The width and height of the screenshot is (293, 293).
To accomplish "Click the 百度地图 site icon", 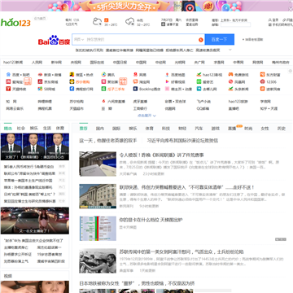I will point(167,74).
